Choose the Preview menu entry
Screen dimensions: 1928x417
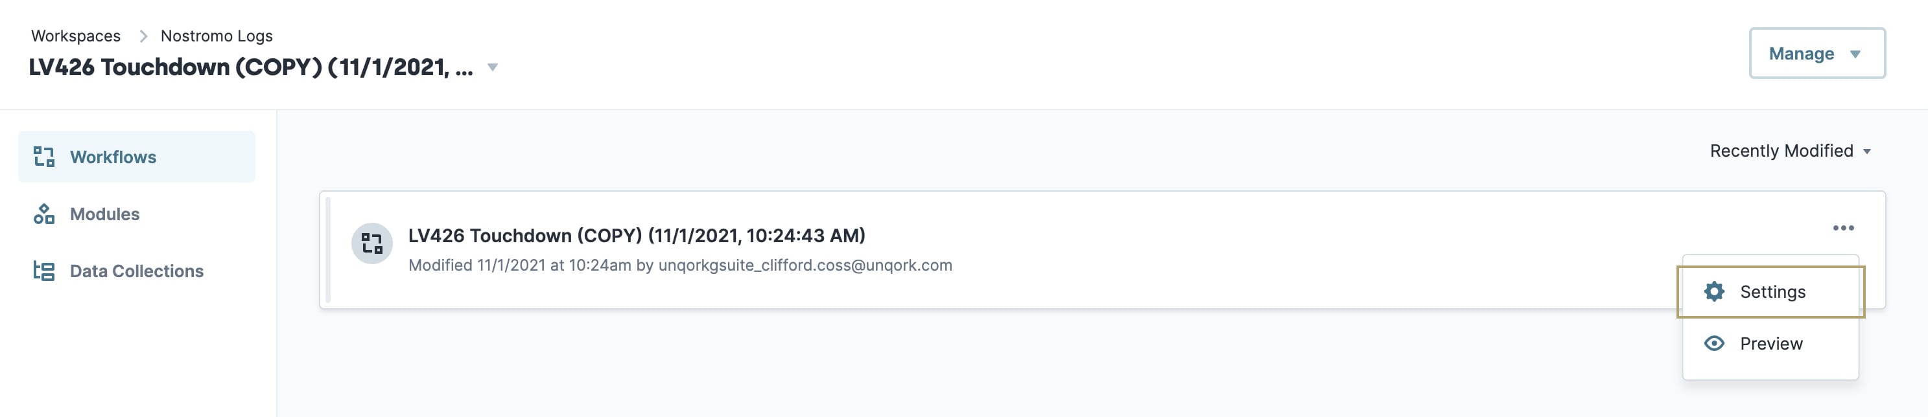pyautogui.click(x=1770, y=344)
